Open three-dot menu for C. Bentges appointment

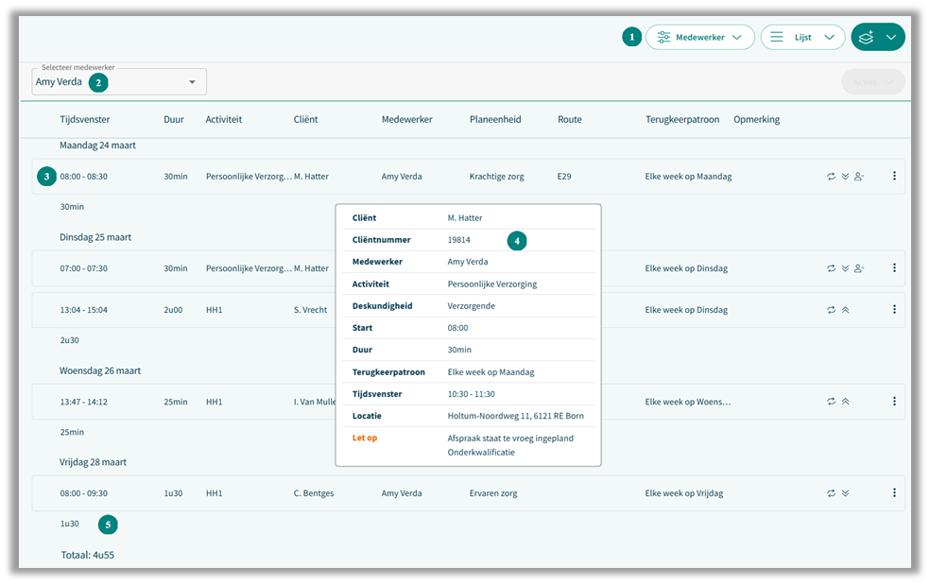pyautogui.click(x=894, y=492)
